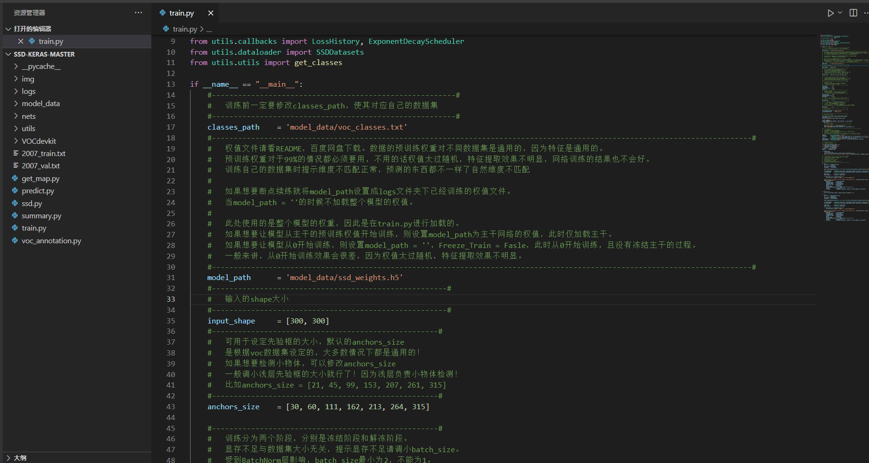Click the Python icon next to get_map.py
This screenshot has width=869, height=463.
point(15,178)
